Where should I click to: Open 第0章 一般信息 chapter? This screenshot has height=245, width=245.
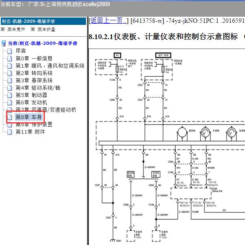(34, 58)
